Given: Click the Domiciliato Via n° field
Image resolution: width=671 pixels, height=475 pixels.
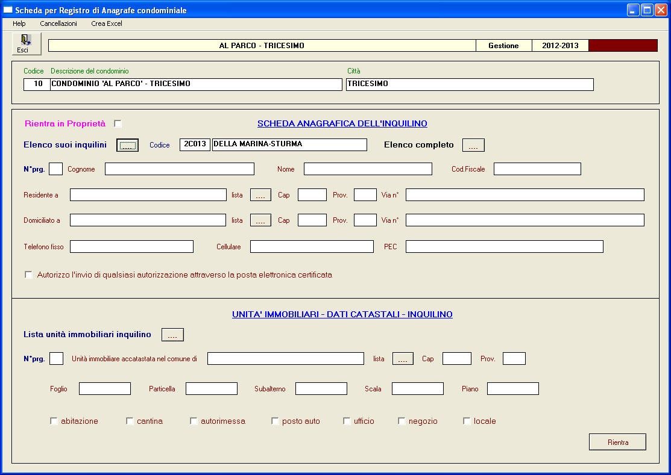Looking at the screenshot, I should click(525, 220).
